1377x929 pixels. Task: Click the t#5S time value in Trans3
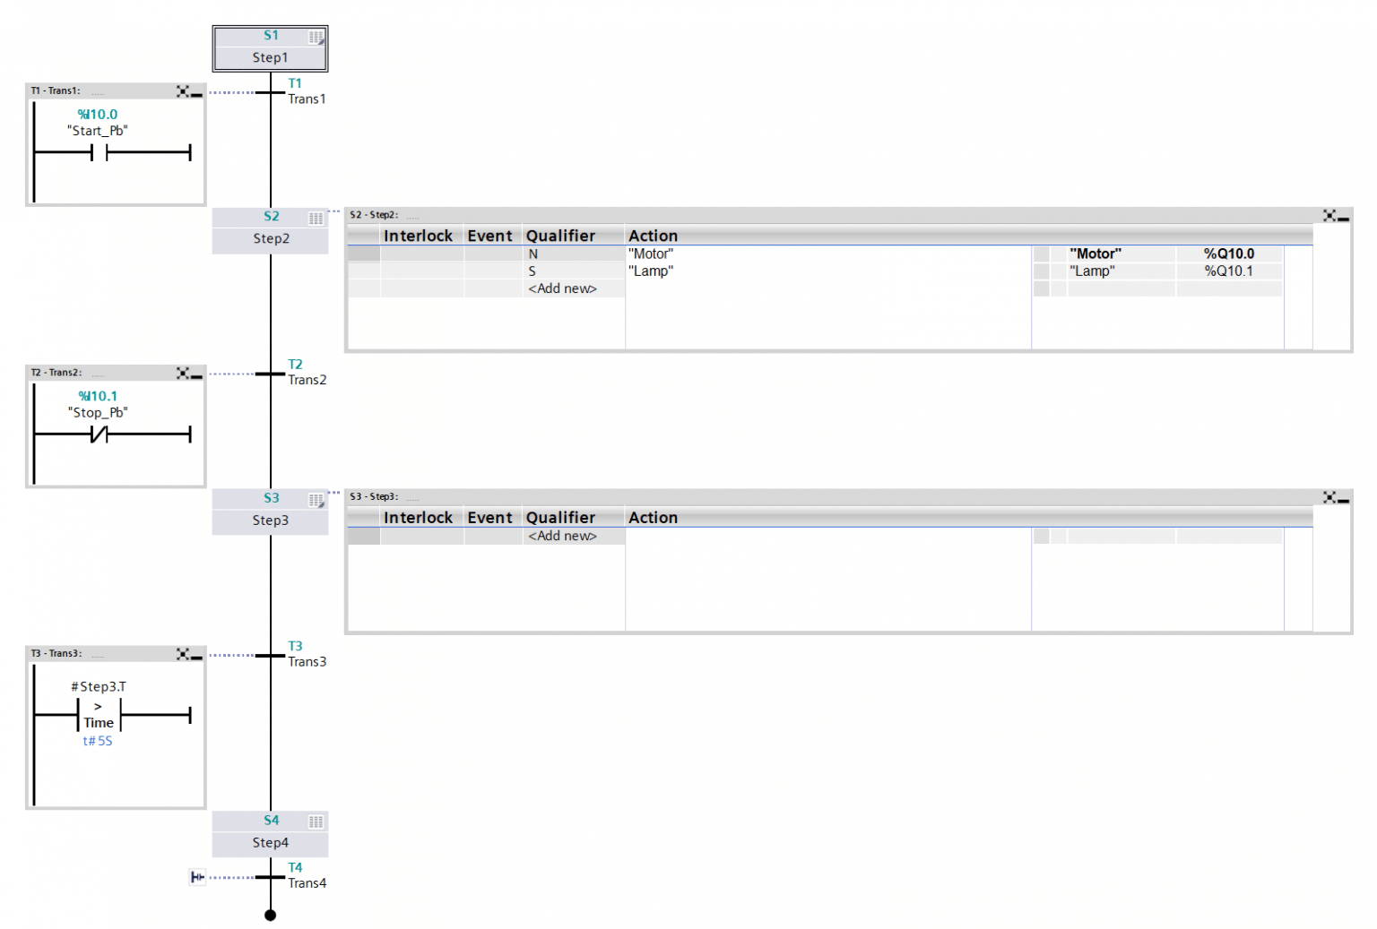point(97,741)
